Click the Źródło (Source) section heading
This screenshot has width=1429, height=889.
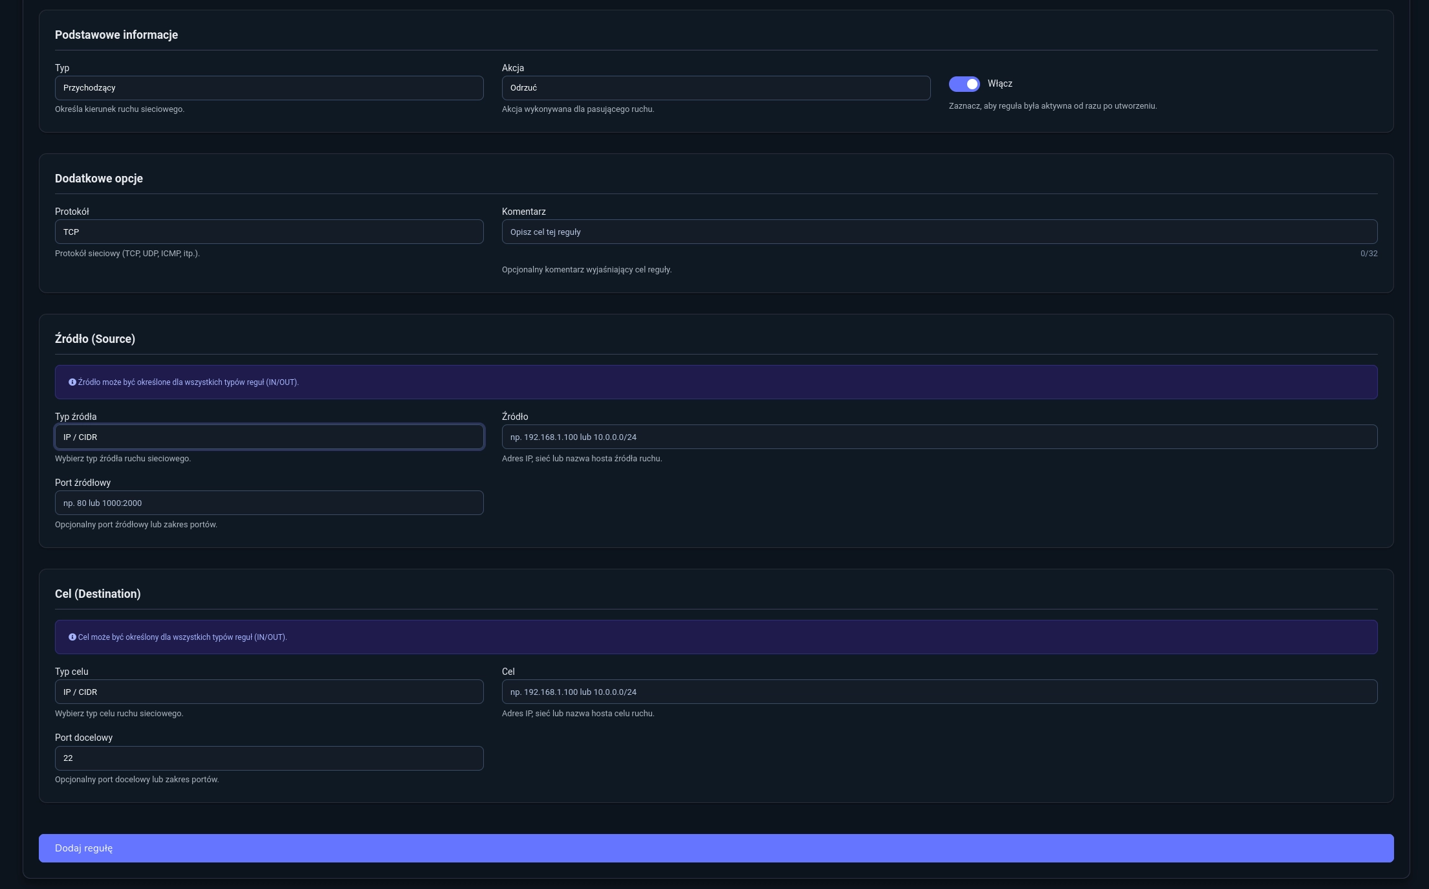[x=95, y=339]
